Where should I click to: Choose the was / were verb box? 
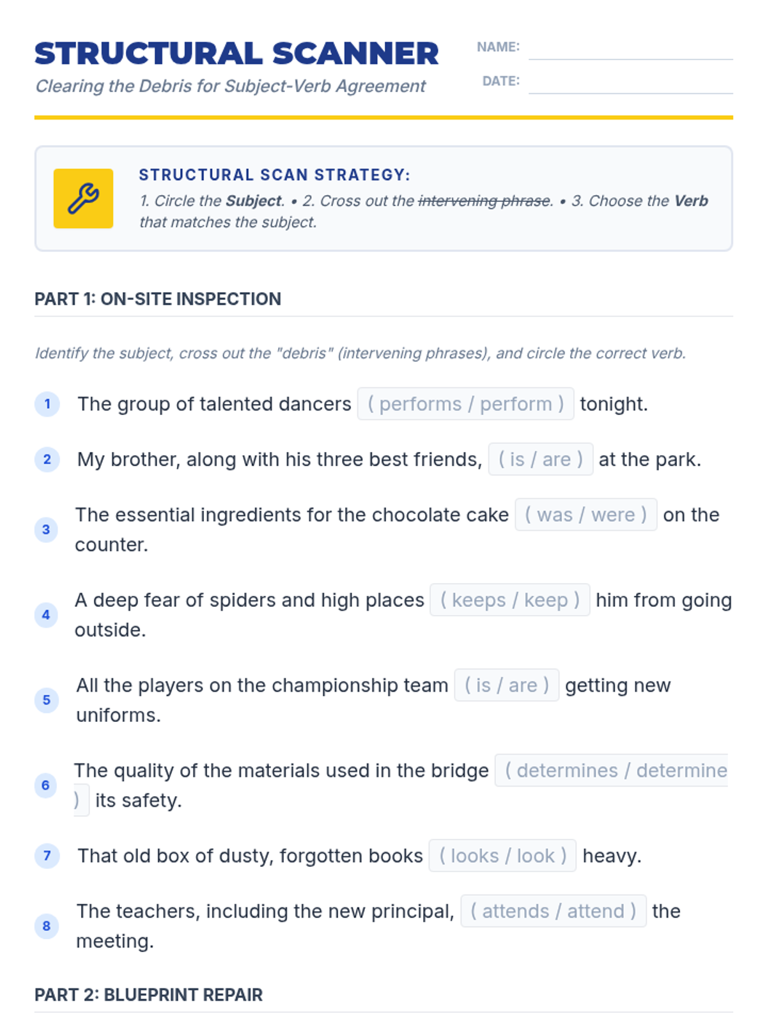[586, 515]
